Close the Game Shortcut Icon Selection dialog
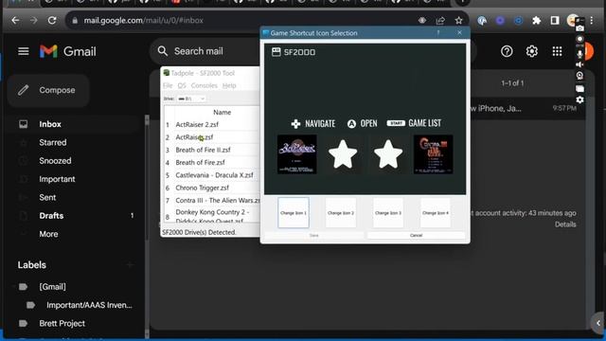Image resolution: width=606 pixels, height=341 pixels. 459,33
